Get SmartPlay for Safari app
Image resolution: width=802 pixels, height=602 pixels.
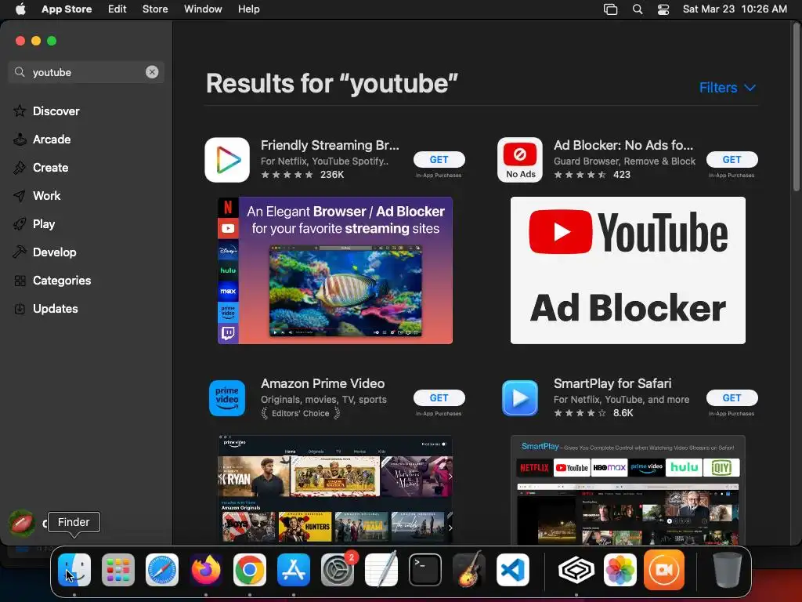click(732, 397)
